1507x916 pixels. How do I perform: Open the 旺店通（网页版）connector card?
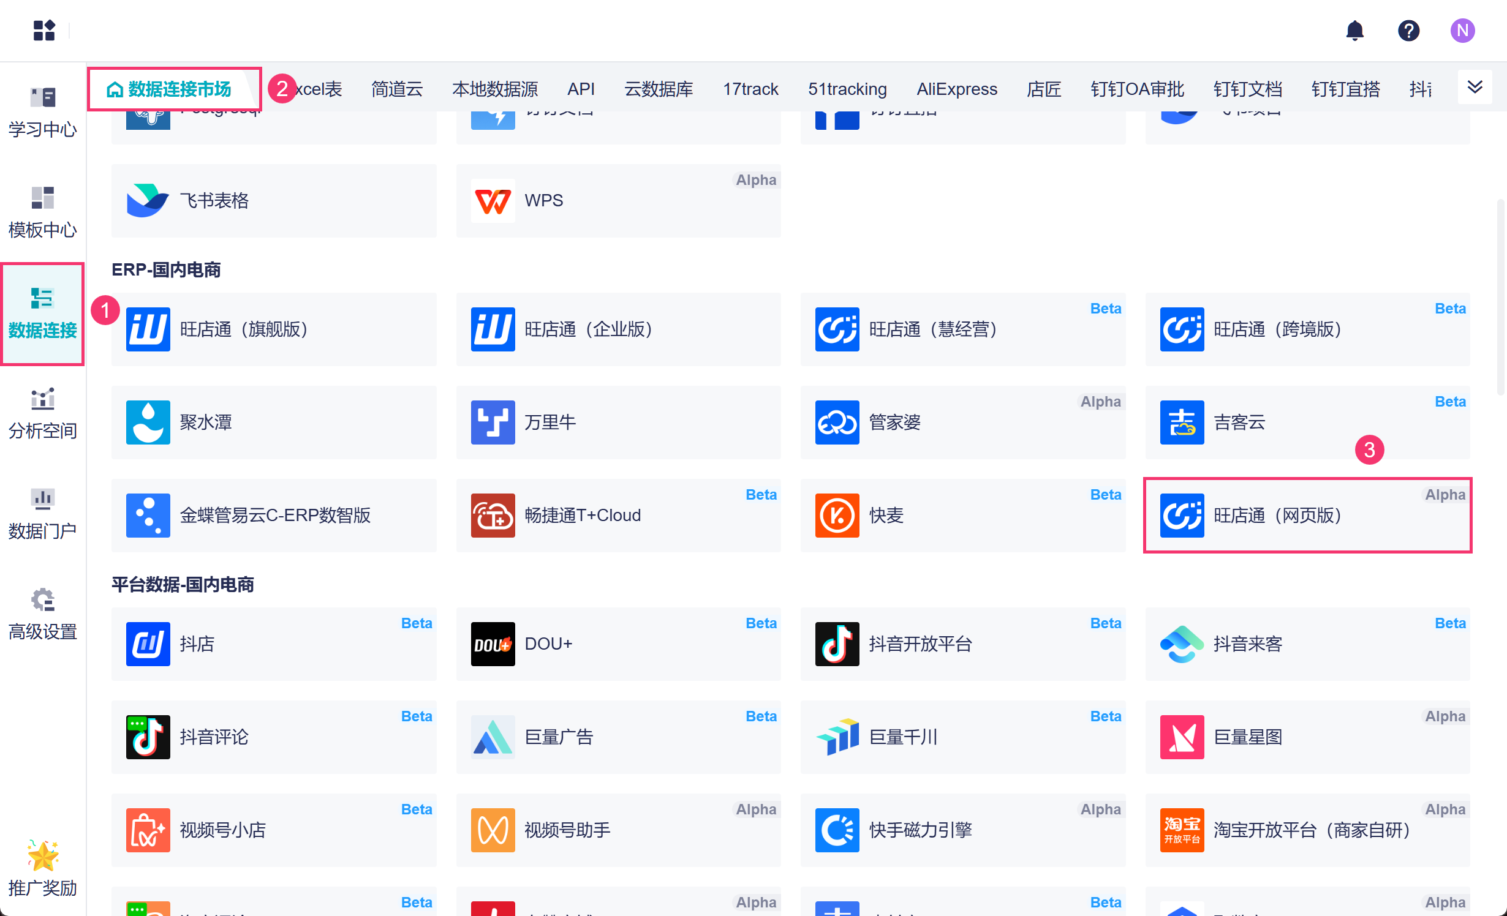1307,516
